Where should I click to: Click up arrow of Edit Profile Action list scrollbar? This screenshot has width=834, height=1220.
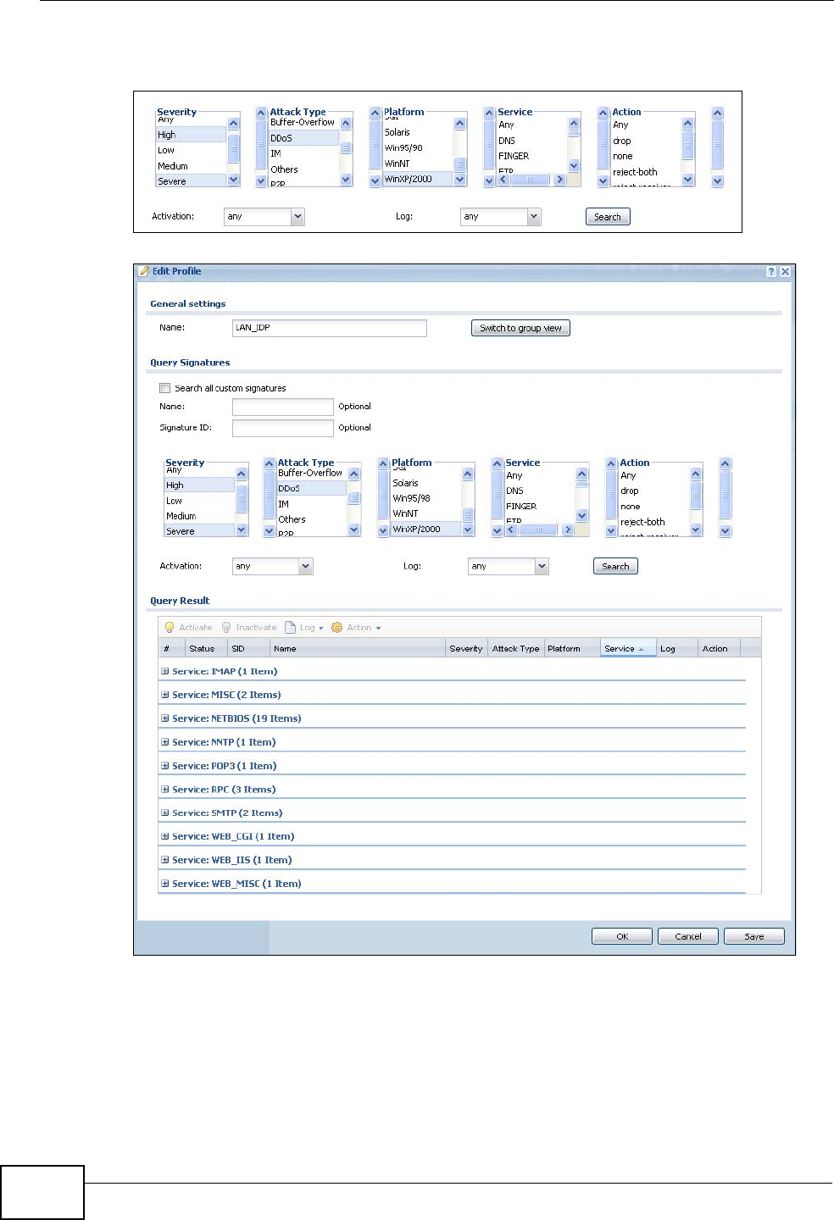click(x=696, y=474)
